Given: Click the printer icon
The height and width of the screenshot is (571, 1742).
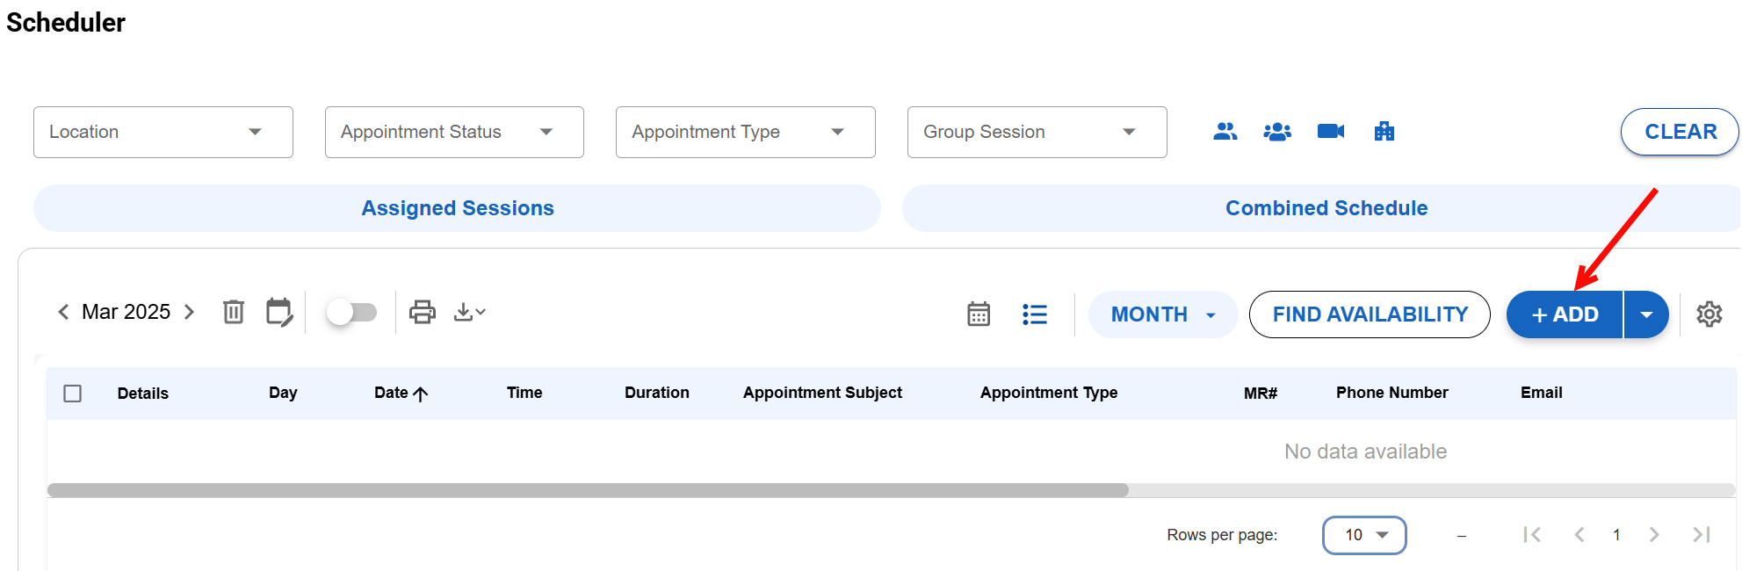Looking at the screenshot, I should (423, 312).
